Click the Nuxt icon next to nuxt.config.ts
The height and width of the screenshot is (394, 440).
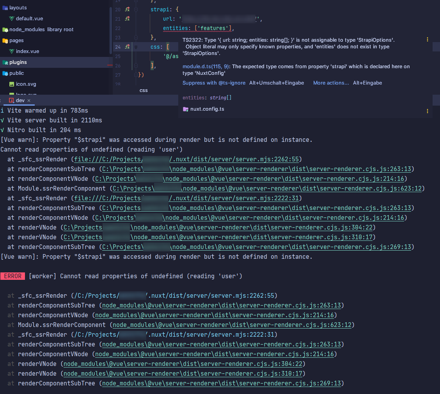185,109
